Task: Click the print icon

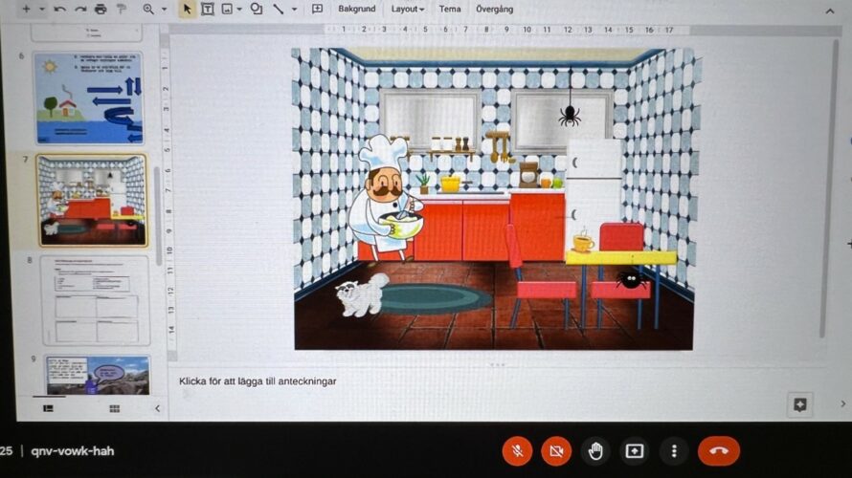Action: (x=101, y=10)
